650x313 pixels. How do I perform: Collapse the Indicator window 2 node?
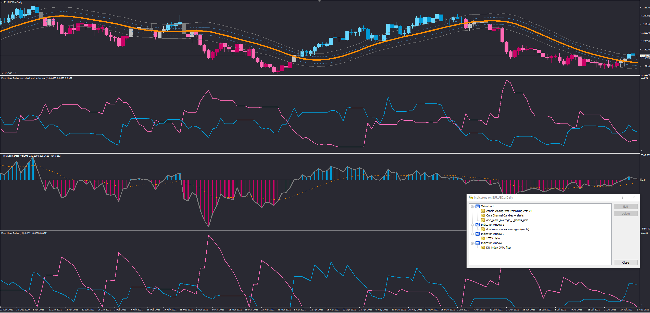[472, 234]
